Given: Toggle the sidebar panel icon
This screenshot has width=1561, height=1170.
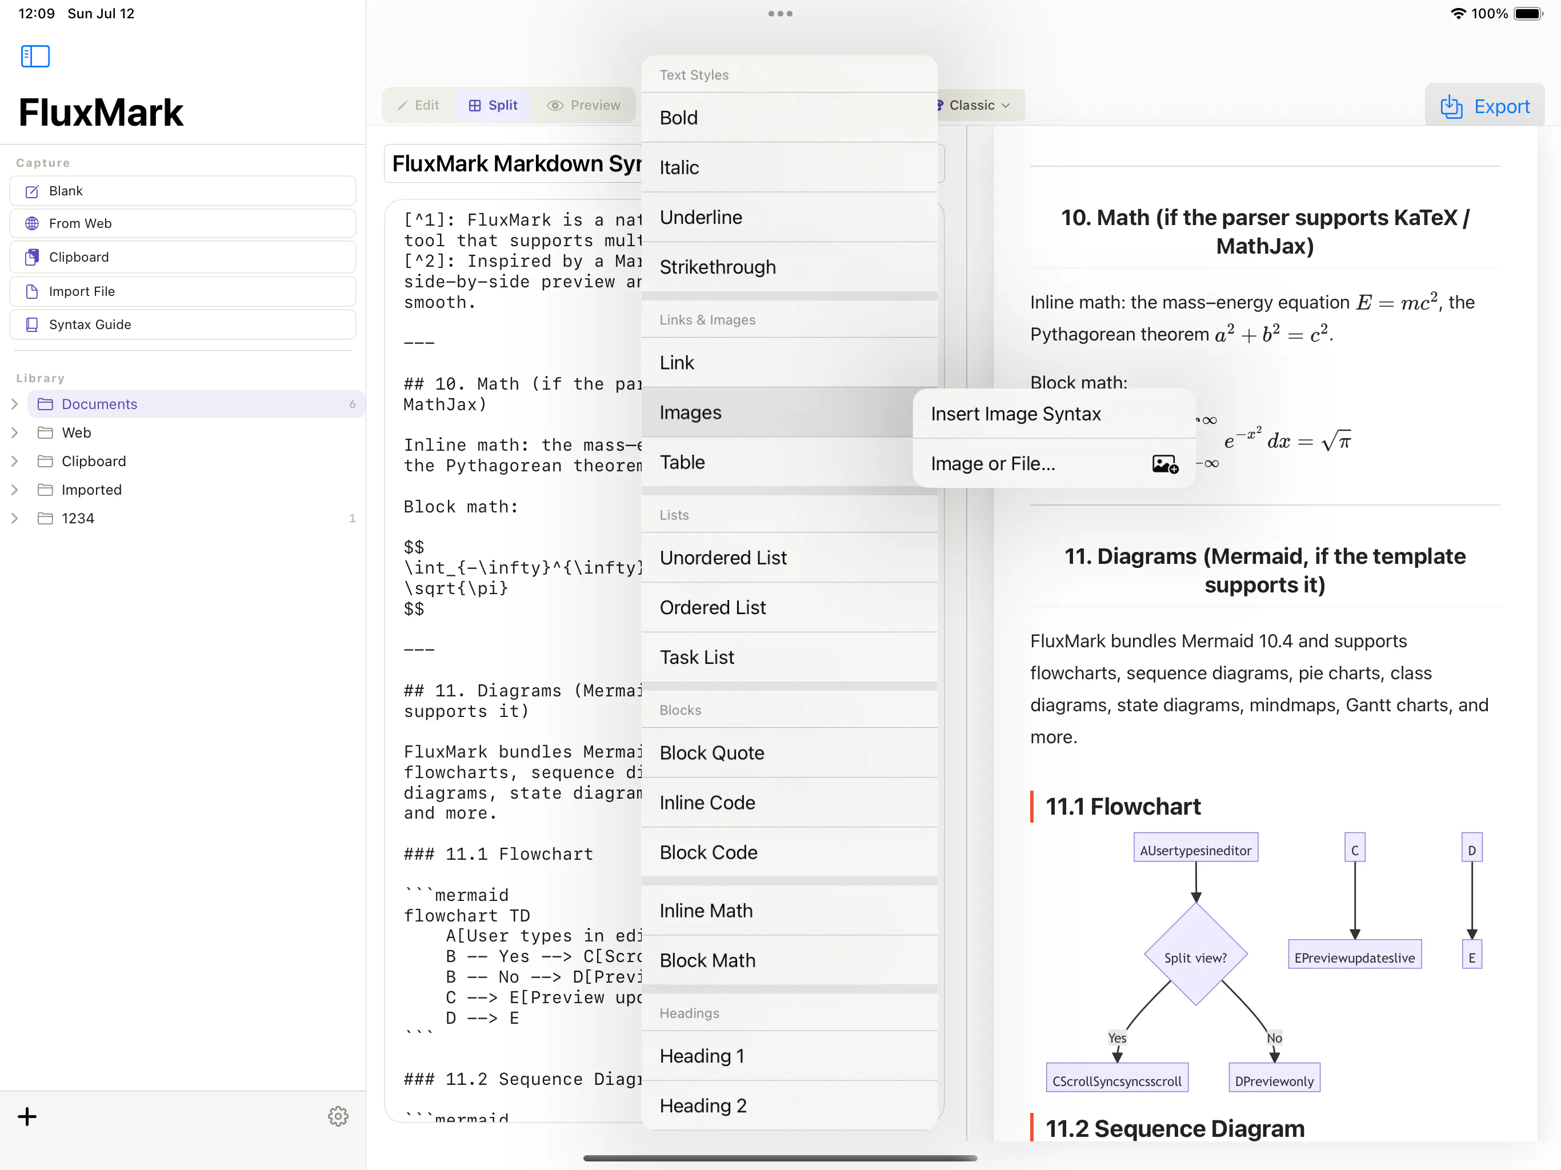Looking at the screenshot, I should pos(35,57).
